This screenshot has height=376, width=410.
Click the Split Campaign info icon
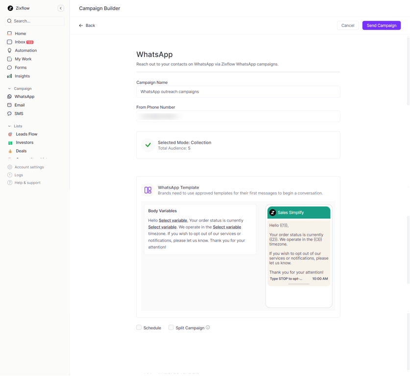(x=207, y=328)
